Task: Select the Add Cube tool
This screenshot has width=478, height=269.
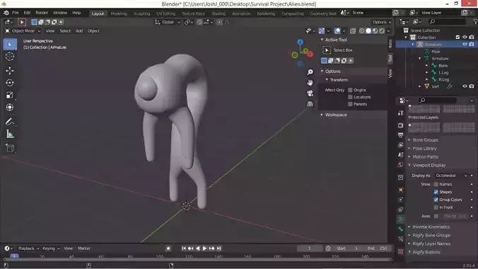Action: pos(10,148)
